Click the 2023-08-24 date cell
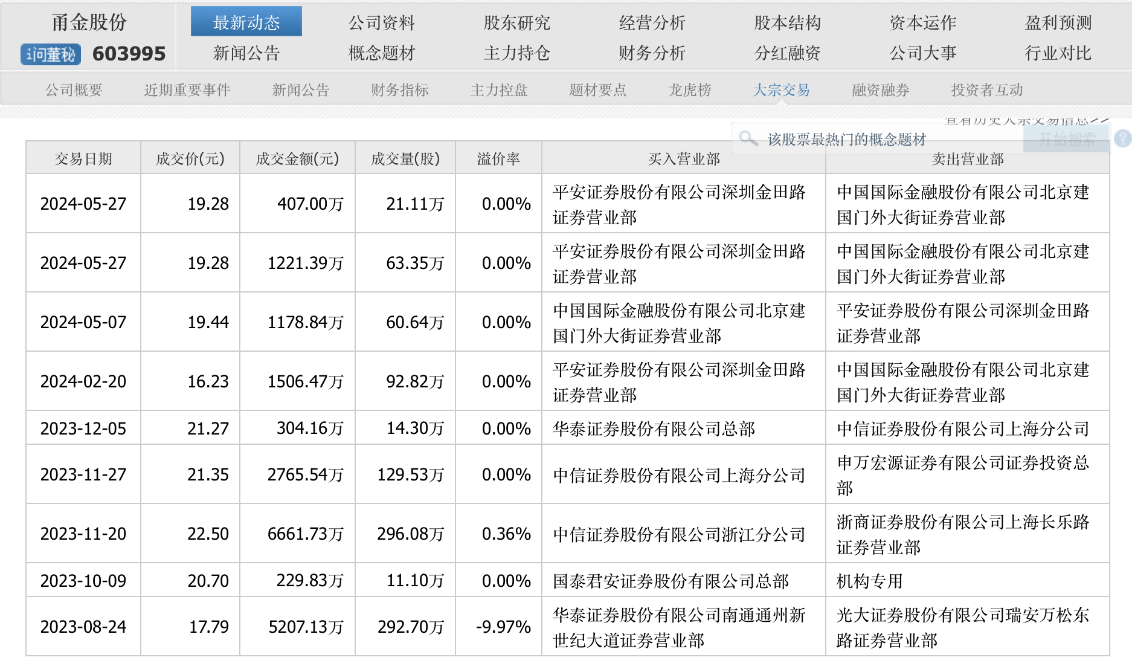This screenshot has height=666, width=1132. pos(83,627)
